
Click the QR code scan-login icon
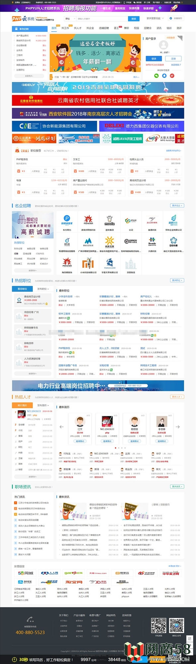(x=179, y=38)
